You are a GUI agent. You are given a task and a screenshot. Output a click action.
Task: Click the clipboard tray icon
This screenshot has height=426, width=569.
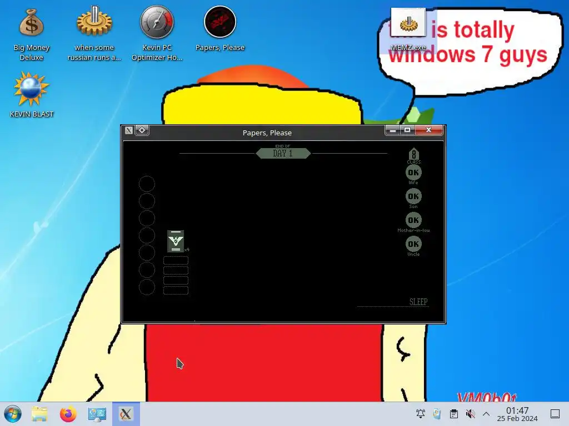(x=453, y=414)
